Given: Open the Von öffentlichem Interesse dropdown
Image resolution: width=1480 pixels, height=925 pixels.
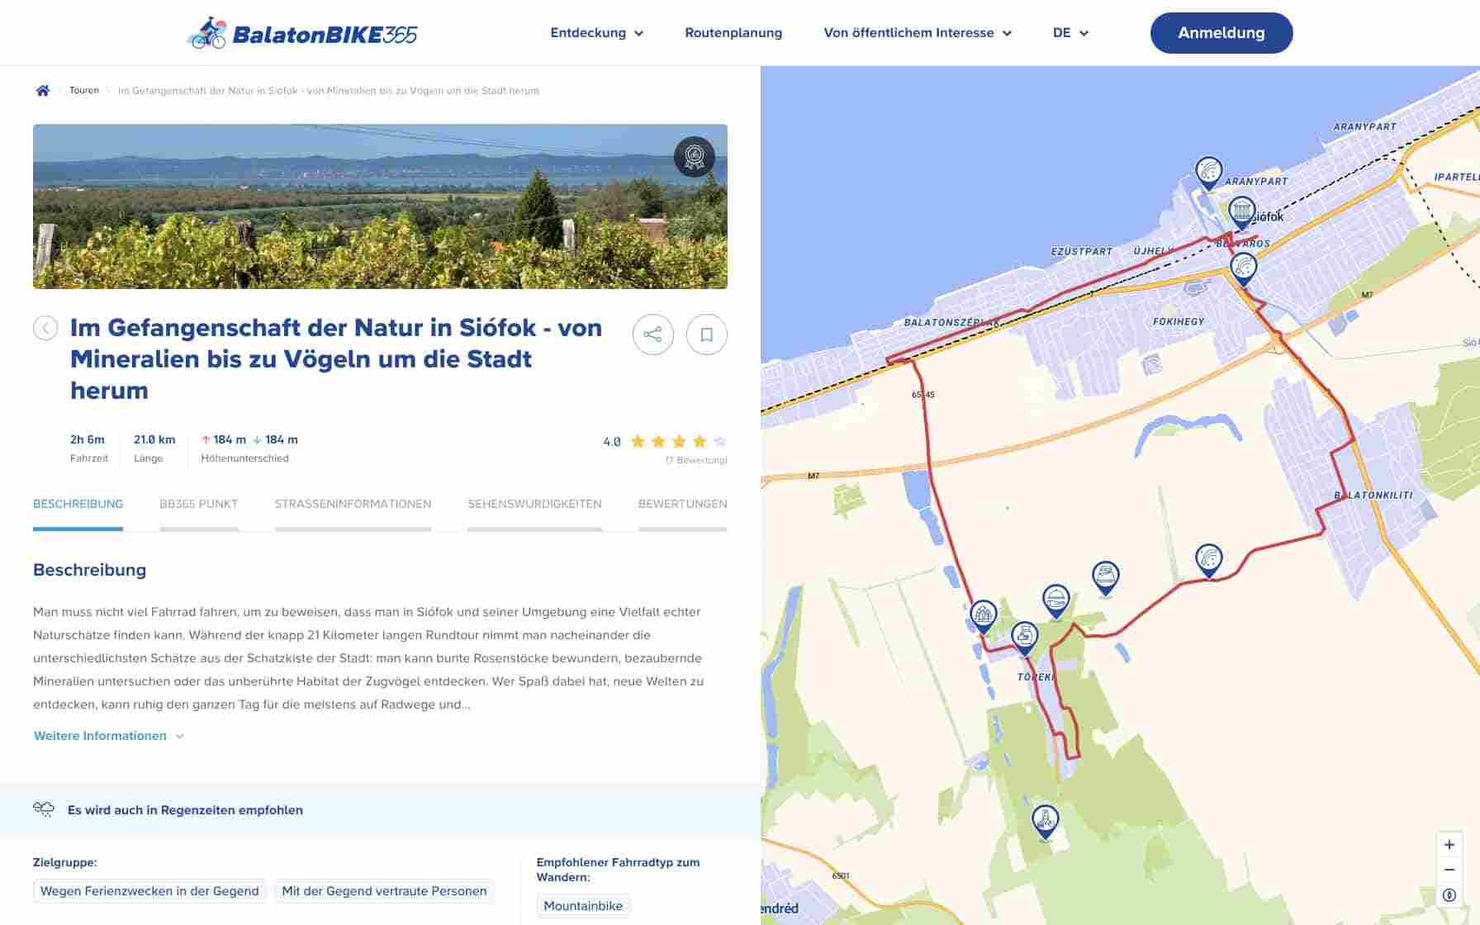Looking at the screenshot, I should 917,33.
